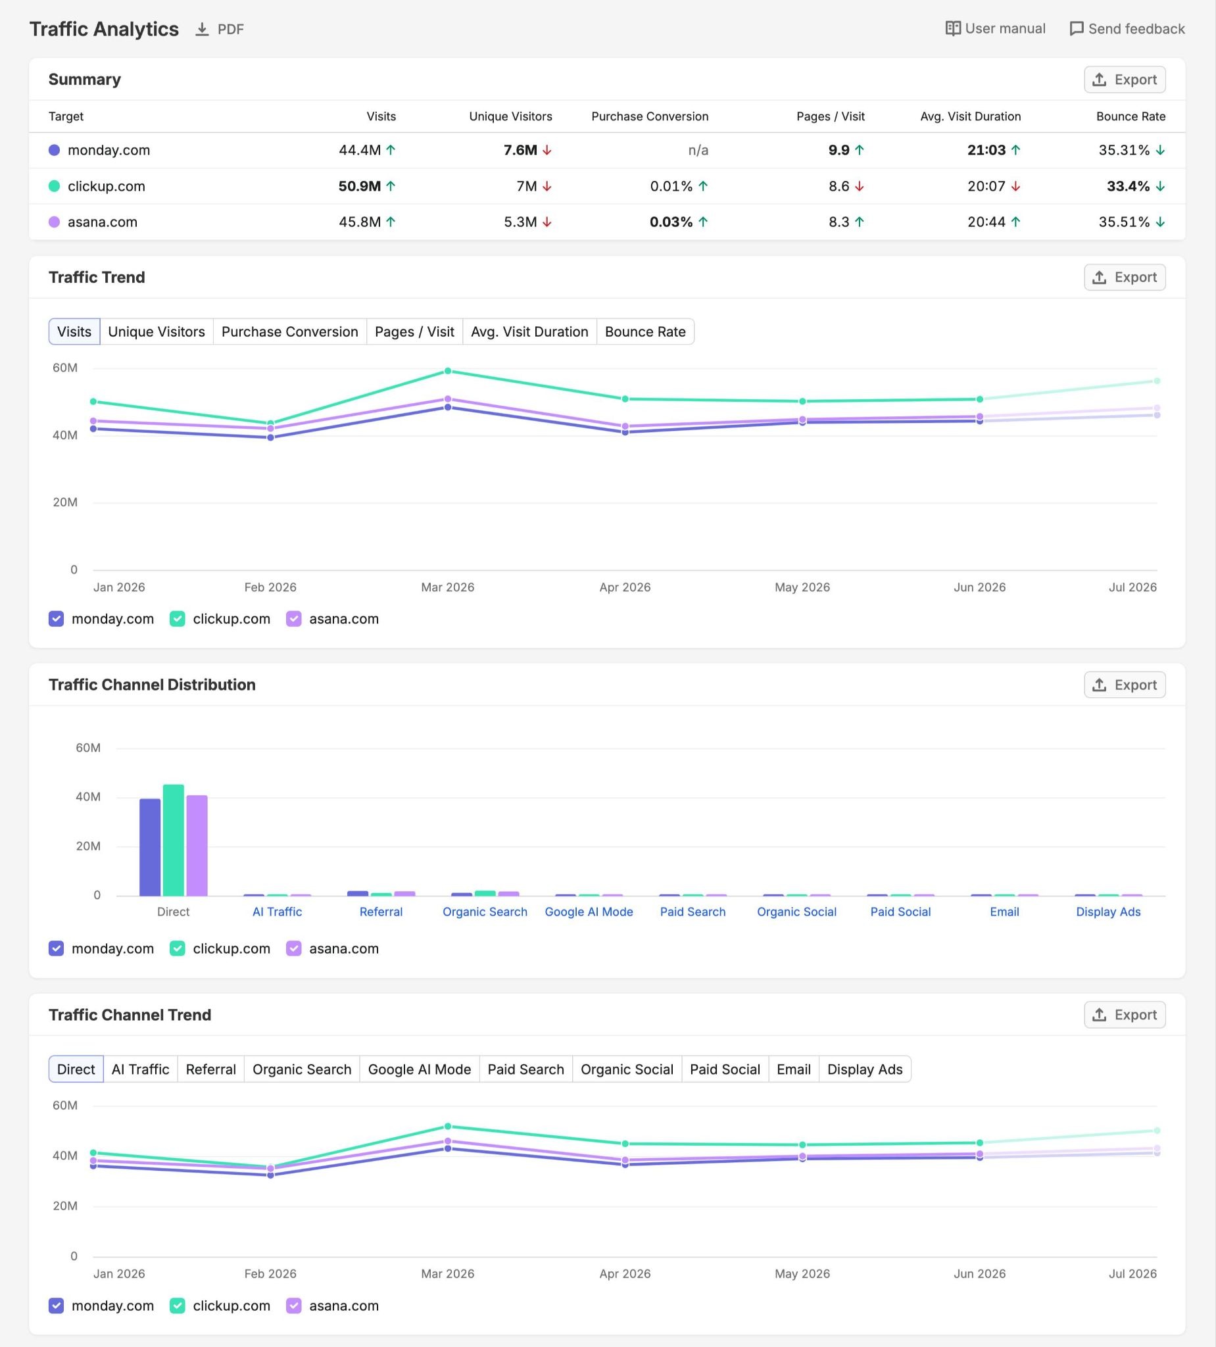Click the Visits column header in Summary
This screenshot has width=1216, height=1347.
(x=381, y=116)
